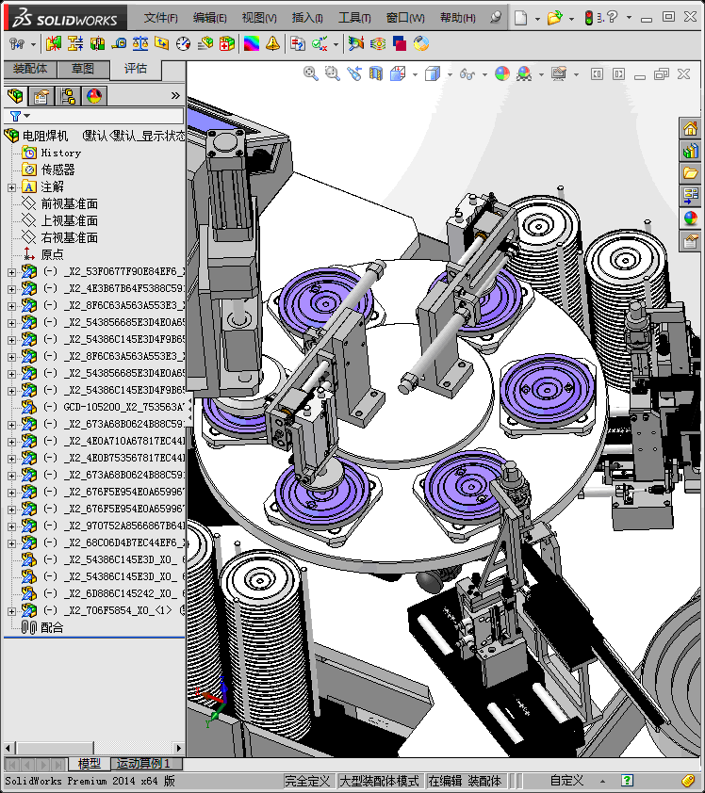This screenshot has width=705, height=793.
Task: Open Display Style dropdown
Action: click(450, 74)
